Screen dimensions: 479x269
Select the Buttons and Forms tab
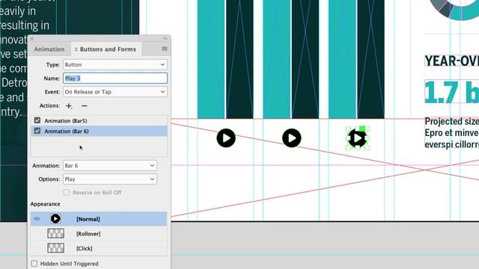tap(106, 49)
